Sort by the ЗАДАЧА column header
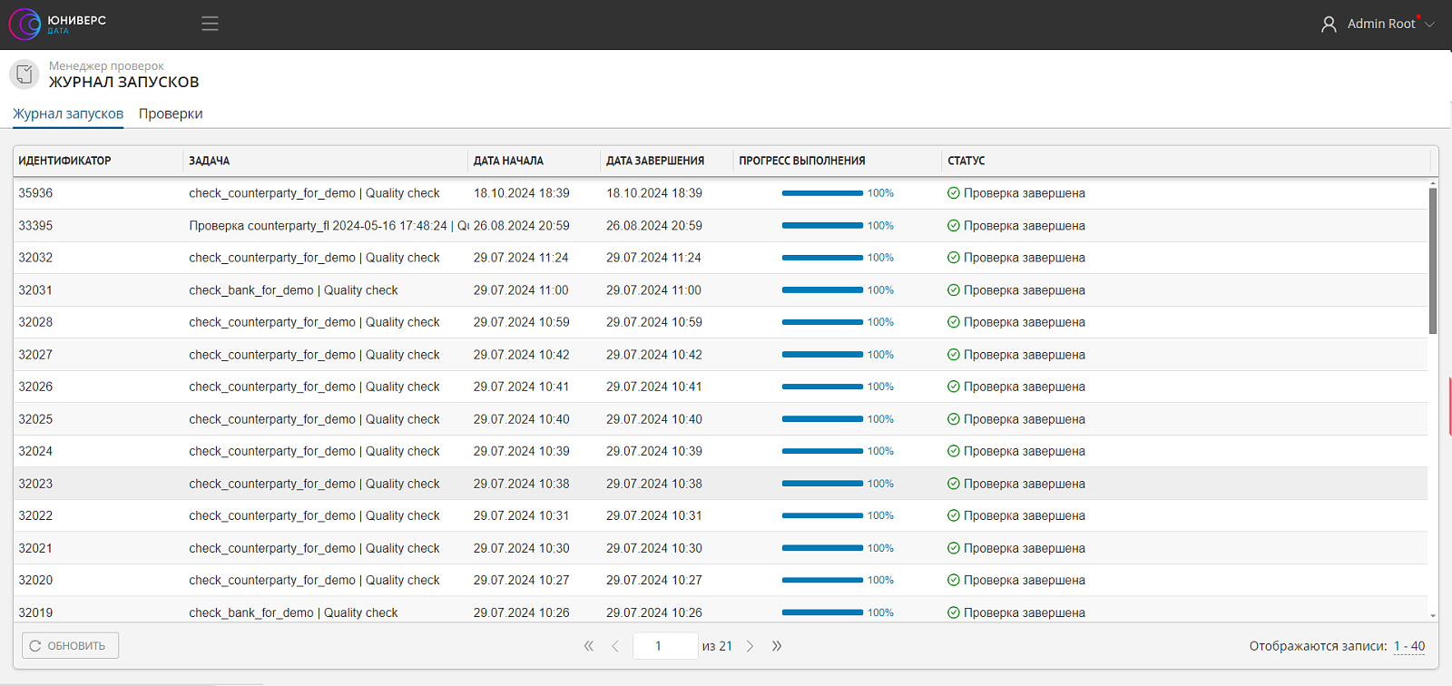This screenshot has height=686, width=1452. click(325, 161)
